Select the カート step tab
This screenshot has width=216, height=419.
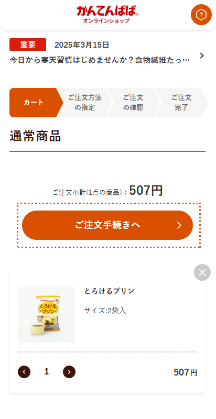pos(34,103)
